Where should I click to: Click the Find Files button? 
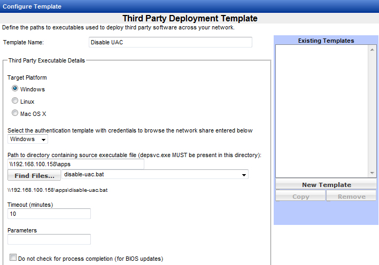pyautogui.click(x=34, y=175)
